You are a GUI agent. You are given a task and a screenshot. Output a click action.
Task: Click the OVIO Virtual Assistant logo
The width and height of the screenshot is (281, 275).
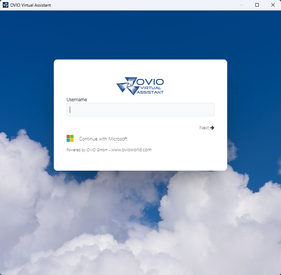(x=140, y=86)
